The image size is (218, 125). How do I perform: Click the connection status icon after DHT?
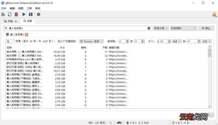click(x=111, y=123)
